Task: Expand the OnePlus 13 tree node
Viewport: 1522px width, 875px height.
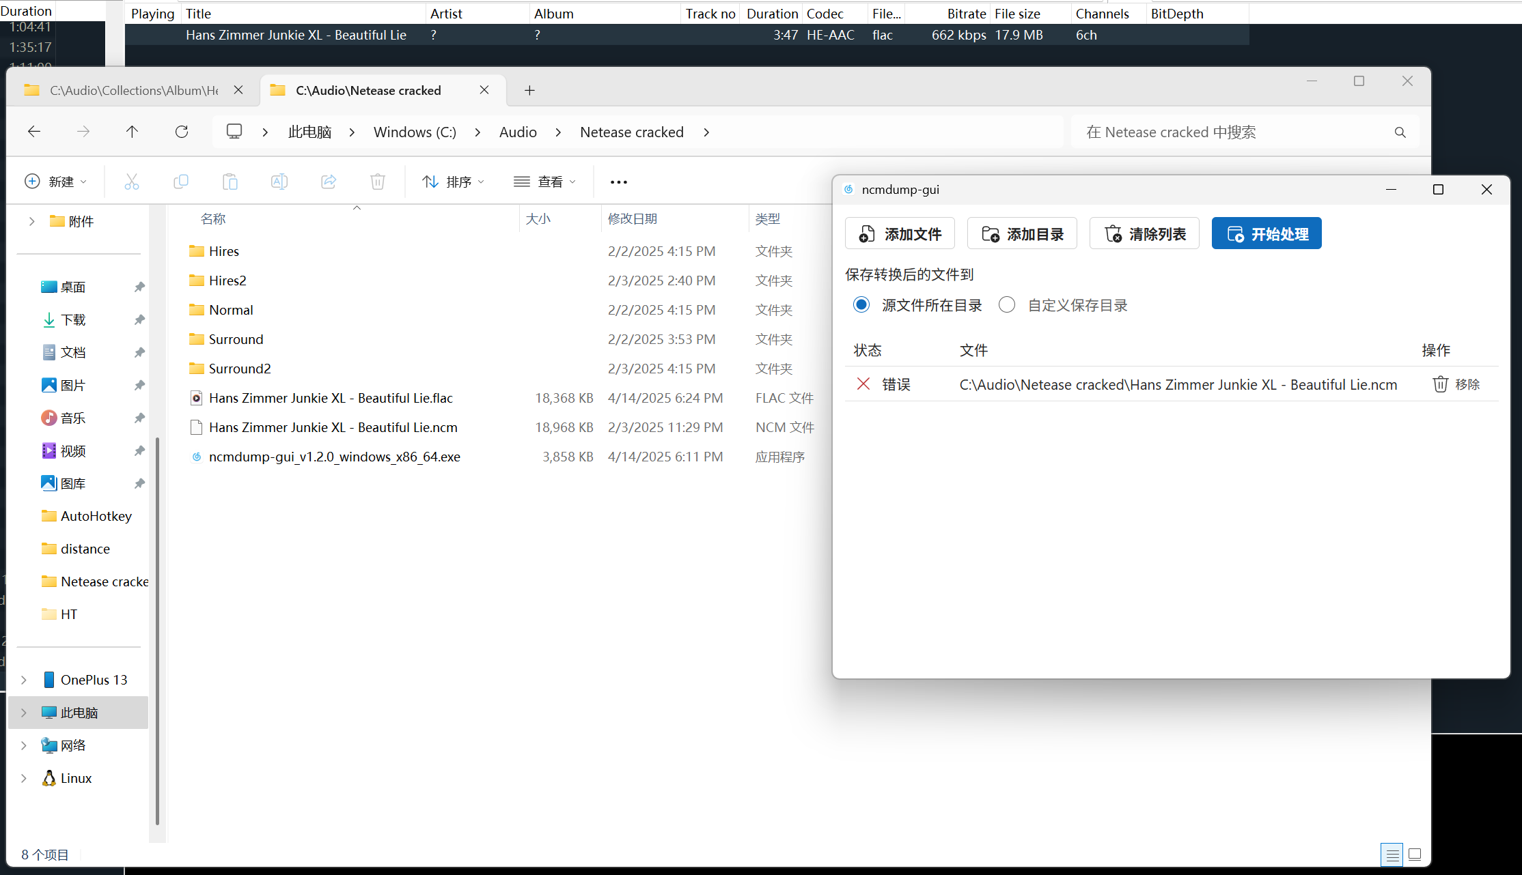Action: coord(24,680)
